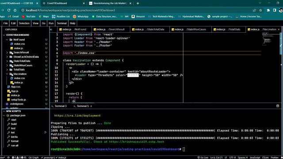283x159 pixels.
Task: Open a new browser tab with plus
Action: coord(138,3)
